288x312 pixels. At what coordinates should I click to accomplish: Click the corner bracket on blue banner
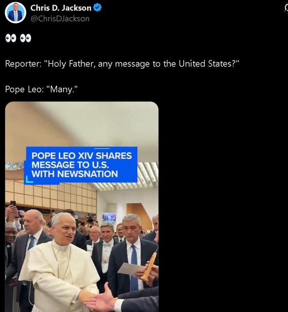(30, 179)
